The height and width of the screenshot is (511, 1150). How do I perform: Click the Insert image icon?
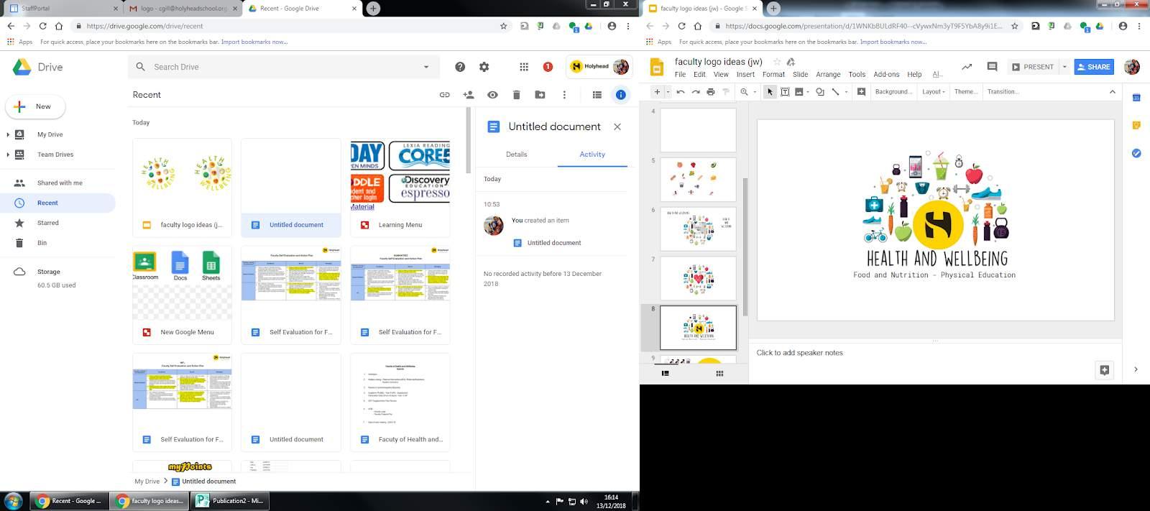point(799,92)
